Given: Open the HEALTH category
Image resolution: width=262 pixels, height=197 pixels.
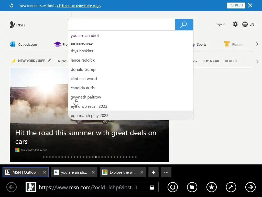Looking at the screenshot, I should (x=231, y=61).
